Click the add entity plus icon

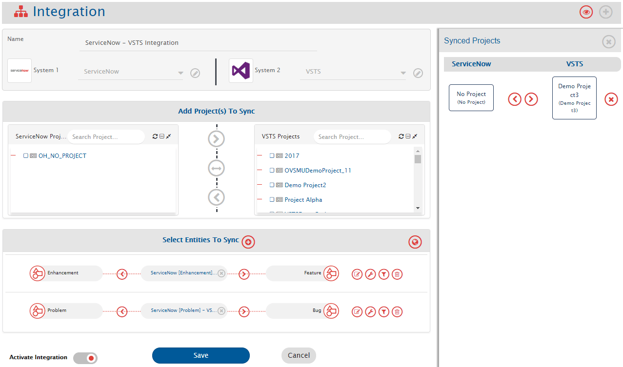[x=248, y=242]
